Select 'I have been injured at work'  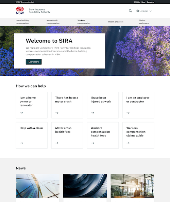pyautogui.click(x=101, y=99)
